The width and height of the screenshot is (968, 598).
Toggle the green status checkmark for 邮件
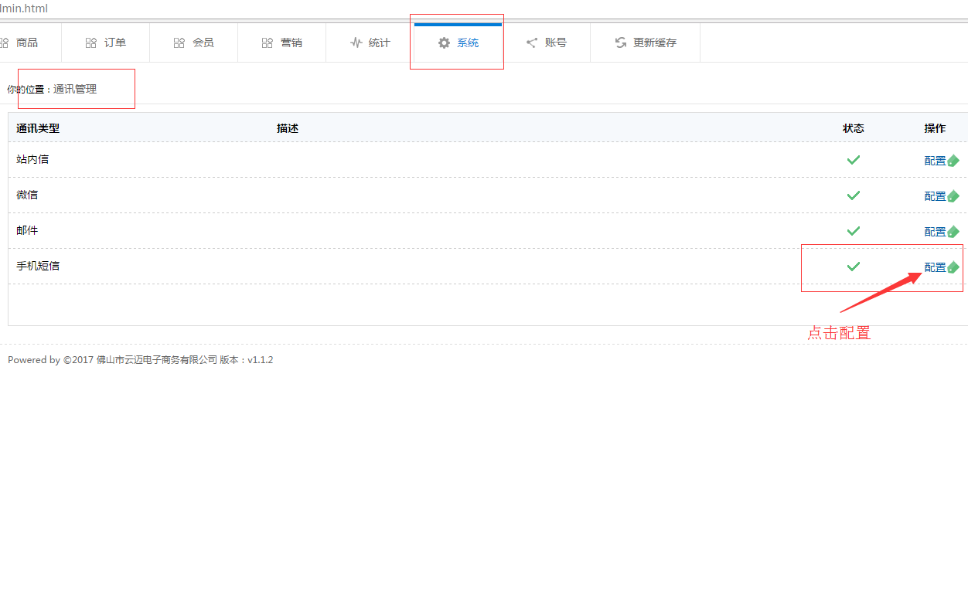pos(854,231)
